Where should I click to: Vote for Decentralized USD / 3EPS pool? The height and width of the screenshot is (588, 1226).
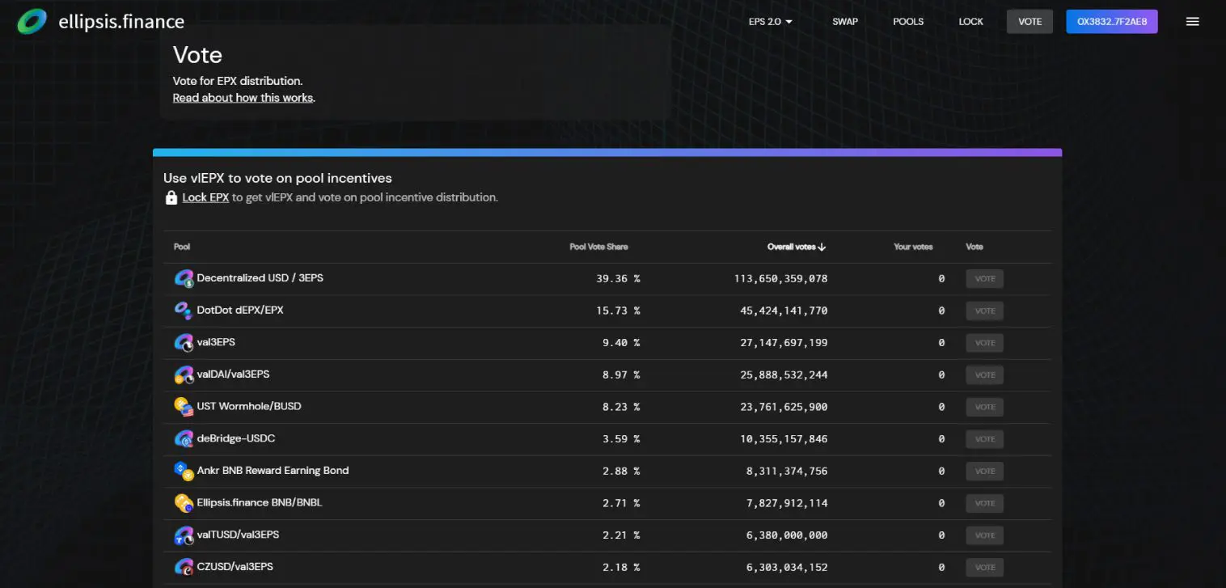(984, 278)
